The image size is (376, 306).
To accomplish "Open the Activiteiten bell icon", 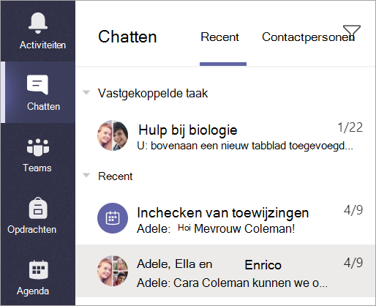I will (x=38, y=23).
